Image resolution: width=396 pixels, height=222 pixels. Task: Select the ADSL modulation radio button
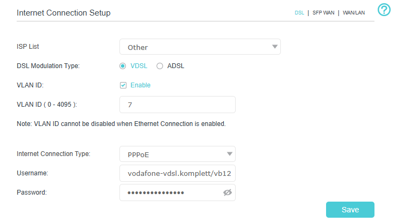(160, 66)
